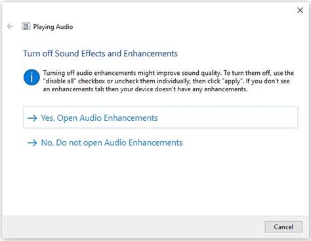The width and height of the screenshot is (311, 241).
Task: Click the blue information circle icon
Action: click(x=31, y=77)
